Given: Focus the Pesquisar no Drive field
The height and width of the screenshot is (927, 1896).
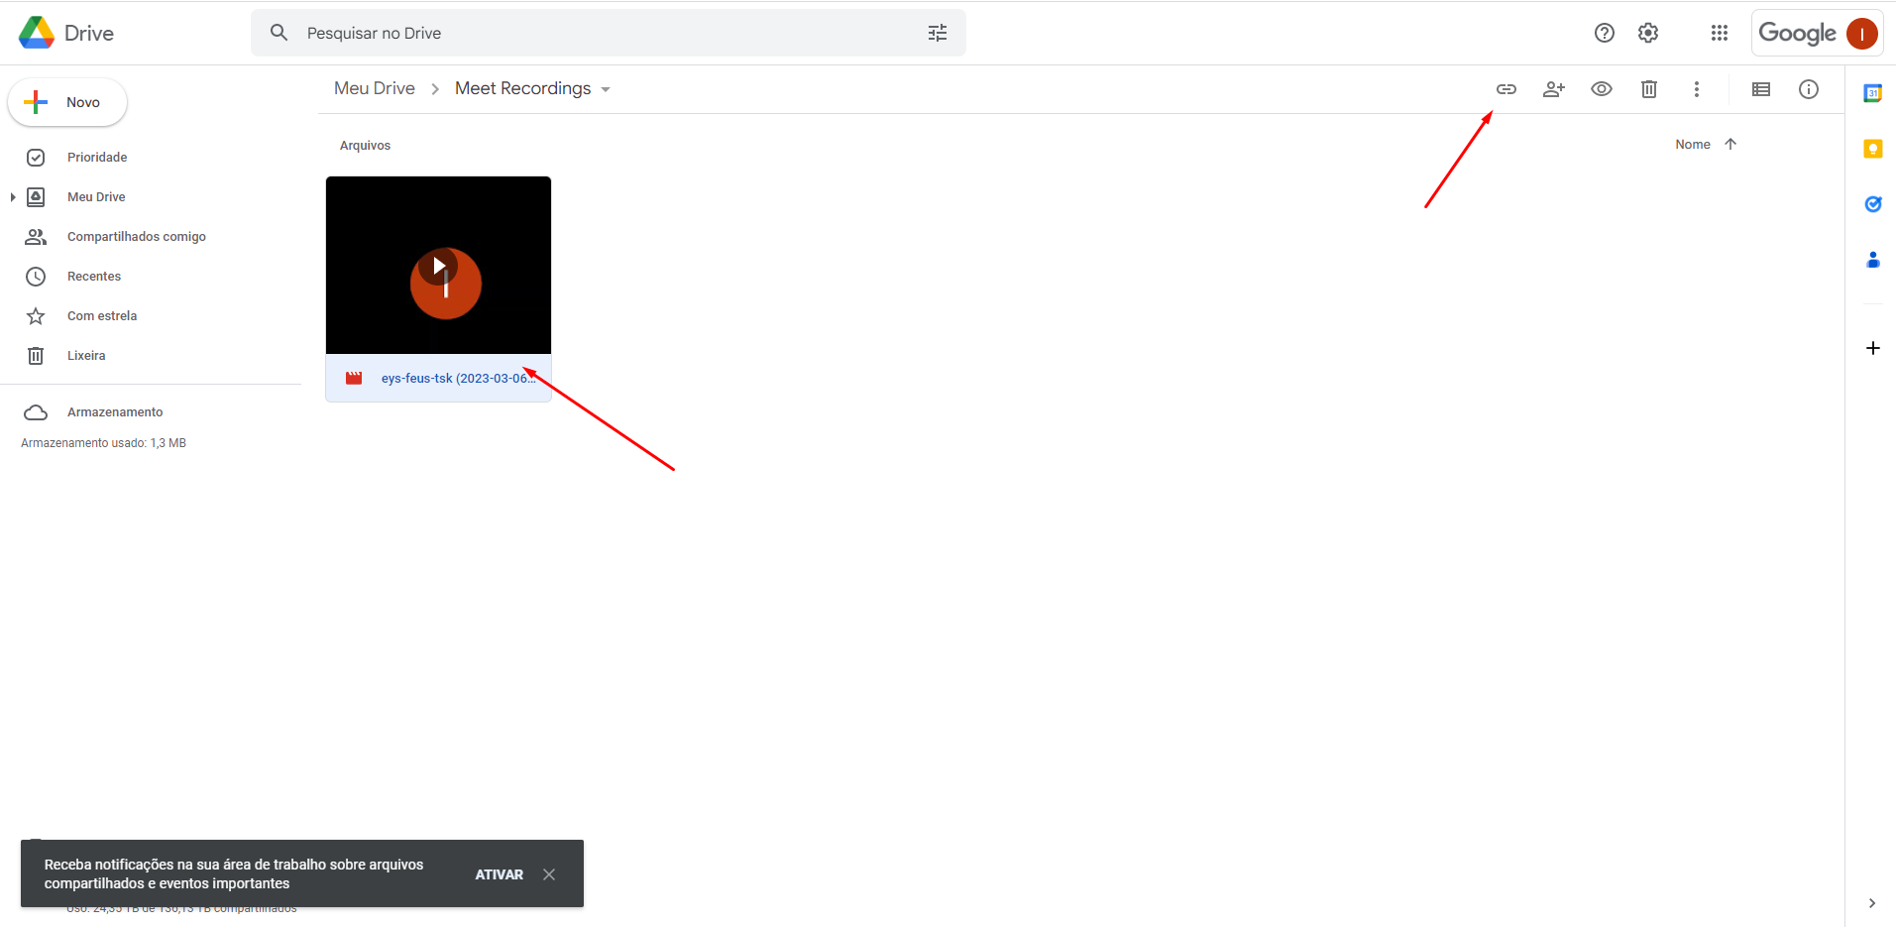Looking at the screenshot, I should coord(608,33).
